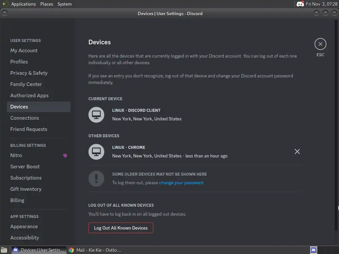Viewport: 339px width, 254px height.
Task: Click the settings page vertical scrollbar
Action: tap(336, 125)
